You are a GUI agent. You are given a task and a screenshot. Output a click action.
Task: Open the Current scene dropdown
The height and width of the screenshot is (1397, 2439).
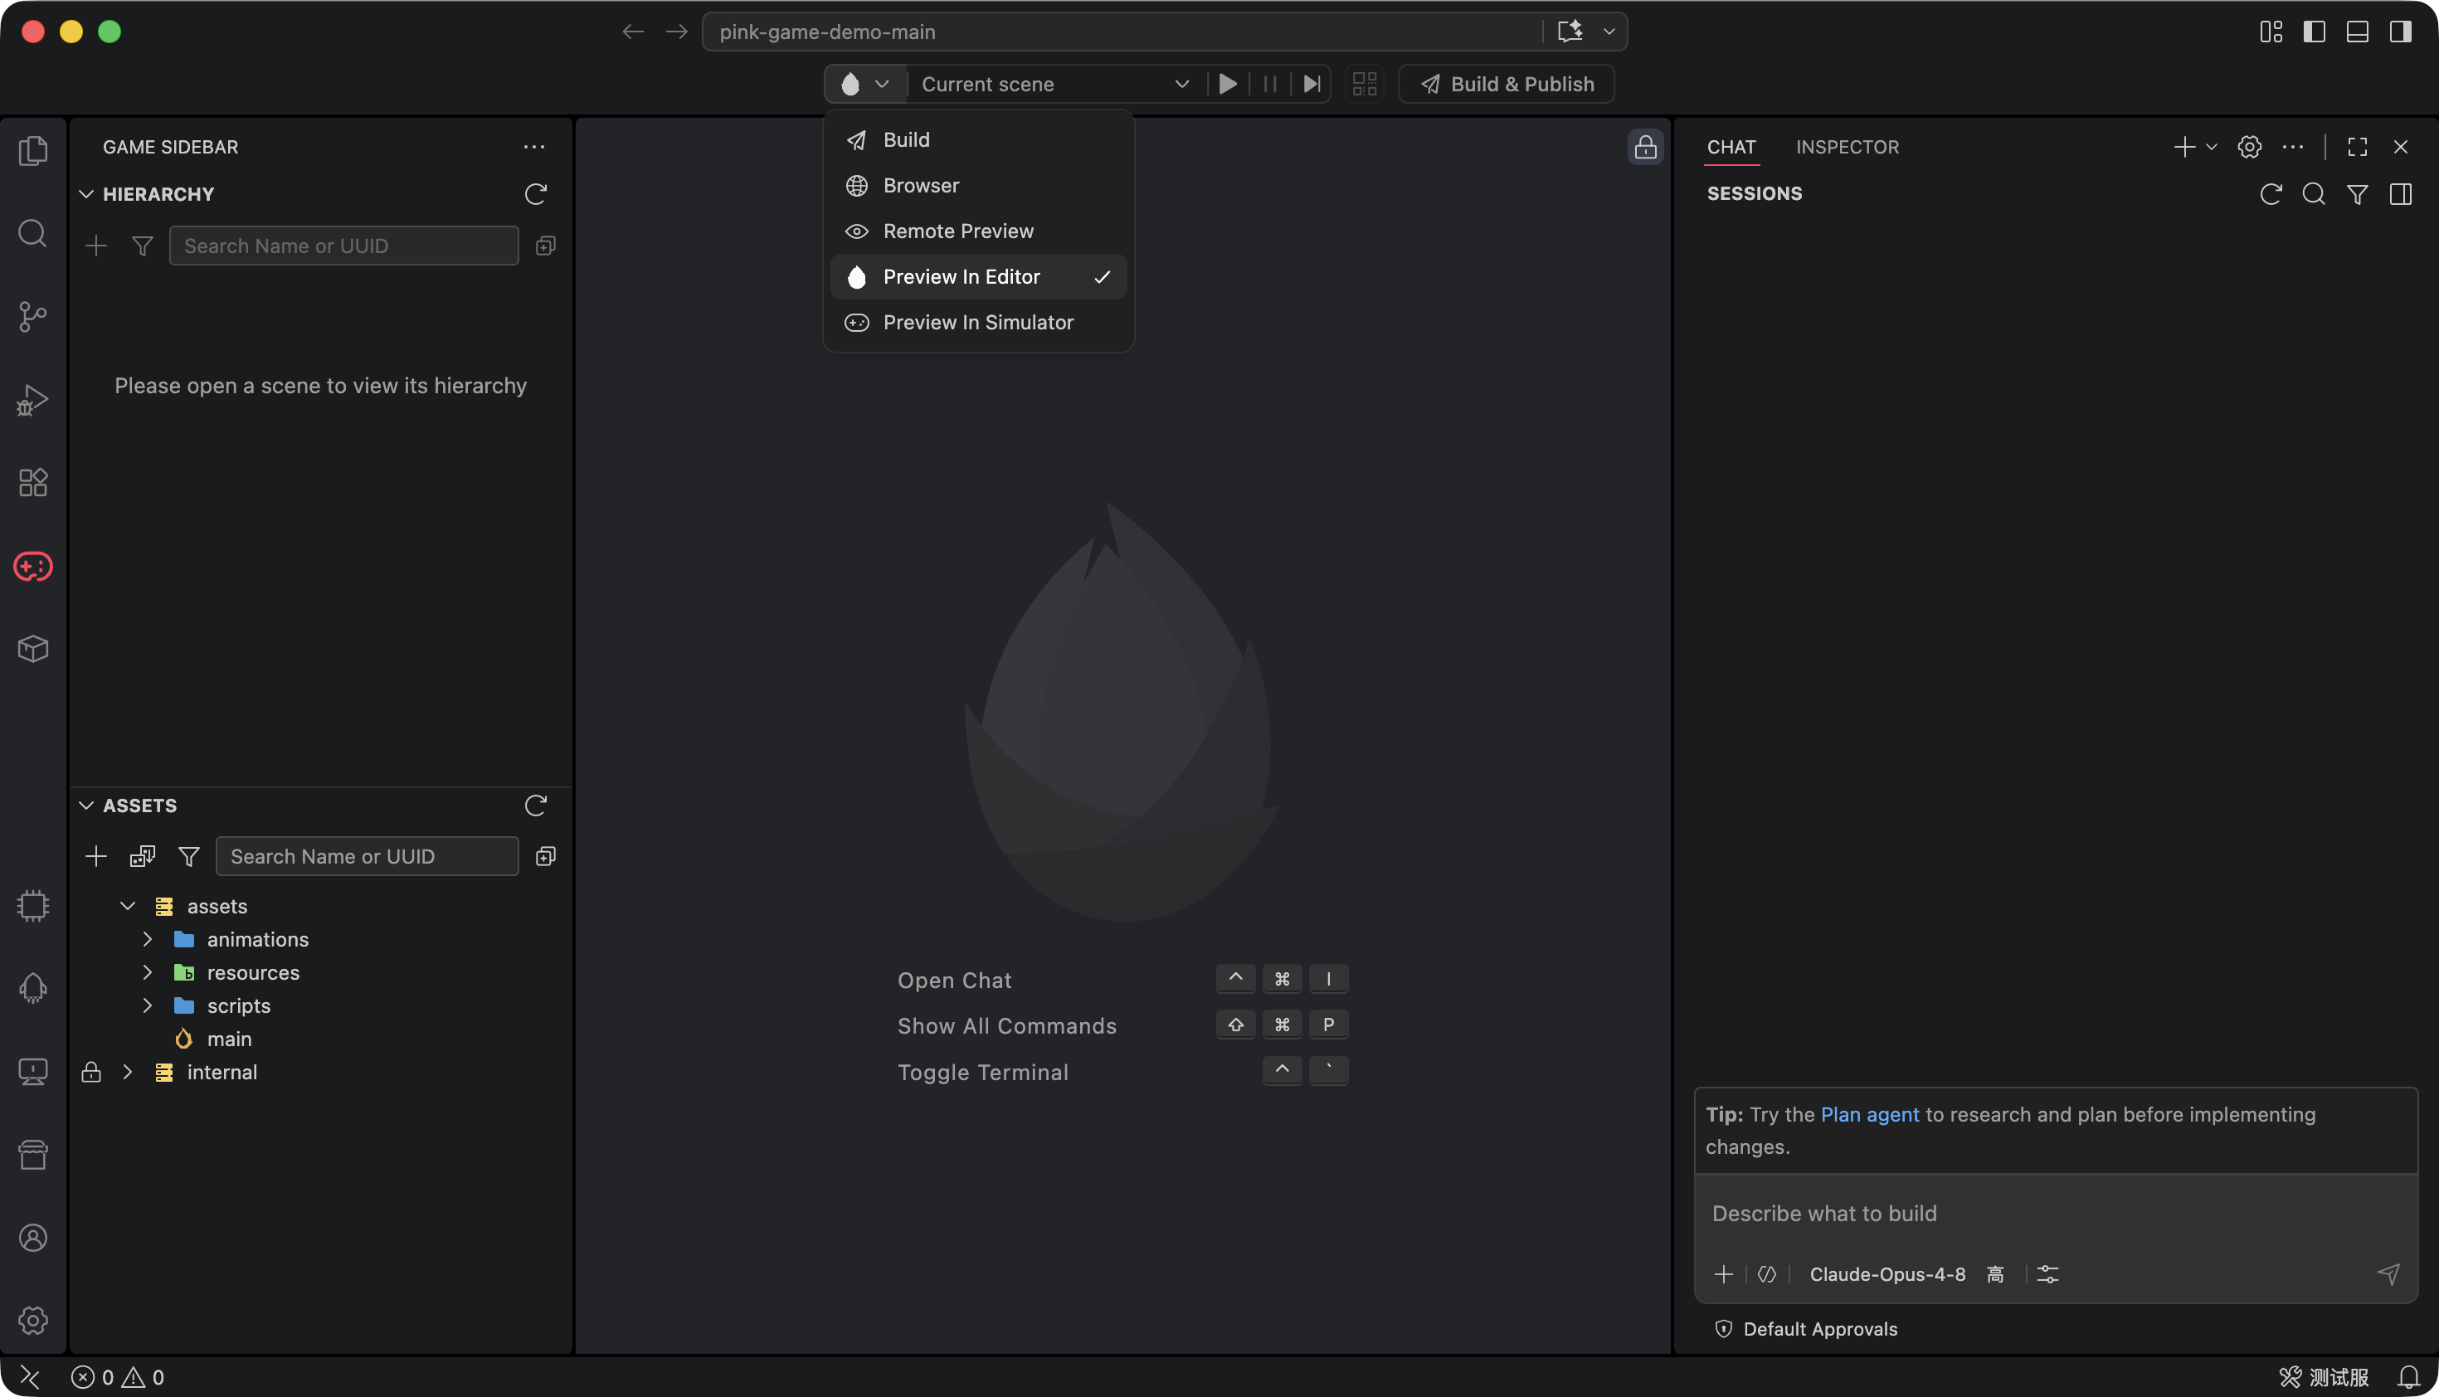click(1055, 85)
